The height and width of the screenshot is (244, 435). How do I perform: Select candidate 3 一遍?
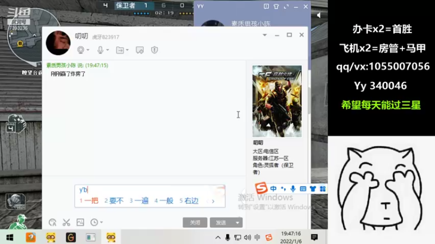point(139,201)
